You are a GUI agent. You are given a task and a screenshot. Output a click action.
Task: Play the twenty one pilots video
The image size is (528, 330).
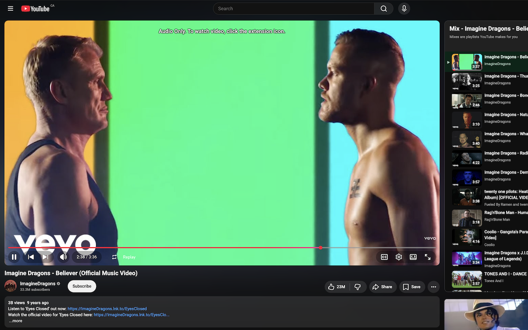click(467, 197)
